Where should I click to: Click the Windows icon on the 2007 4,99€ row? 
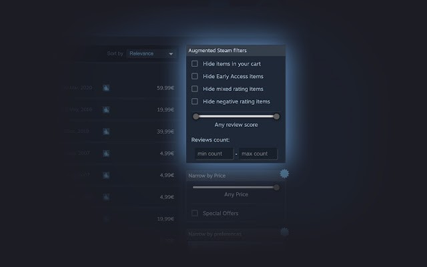tap(106, 154)
